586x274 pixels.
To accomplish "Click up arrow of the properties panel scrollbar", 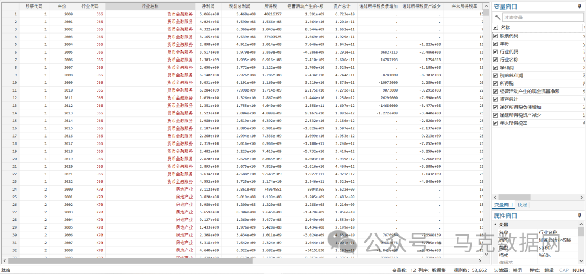I will (581, 224).
